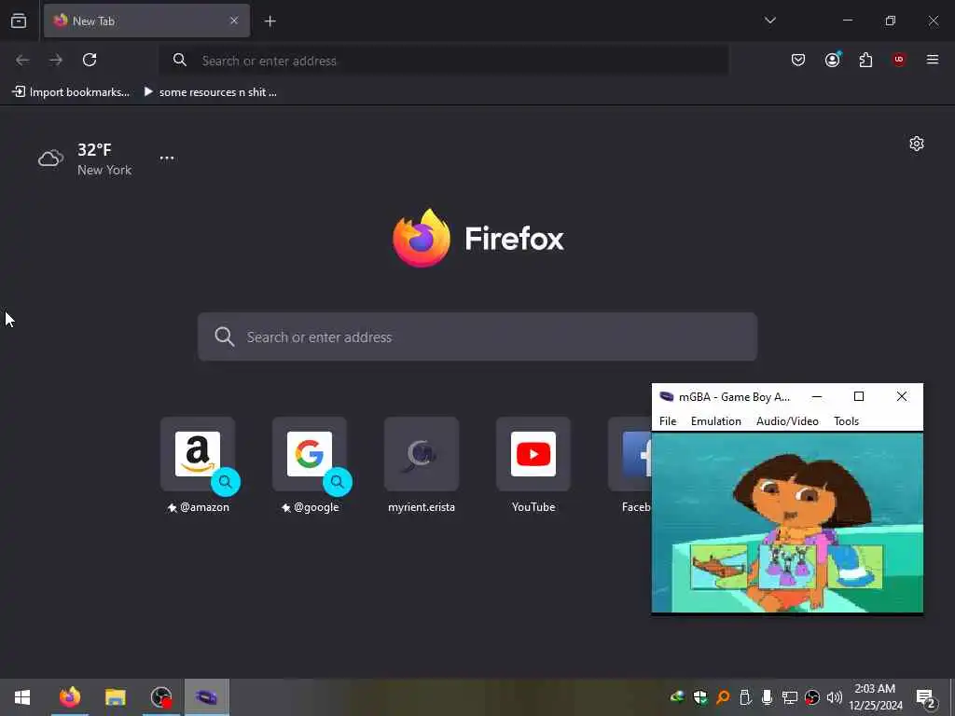Open the list all tabs dropdown
The height and width of the screenshot is (716, 955).
(x=769, y=21)
